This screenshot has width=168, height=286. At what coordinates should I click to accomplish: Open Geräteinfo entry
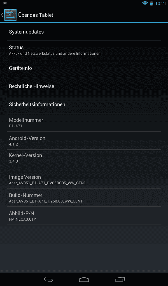(x=84, y=68)
